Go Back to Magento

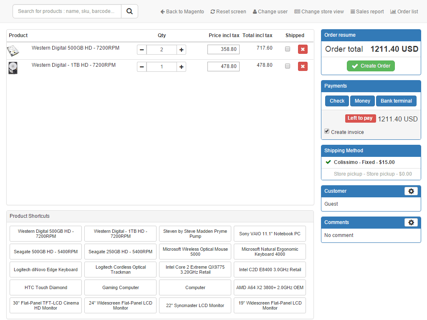(182, 11)
